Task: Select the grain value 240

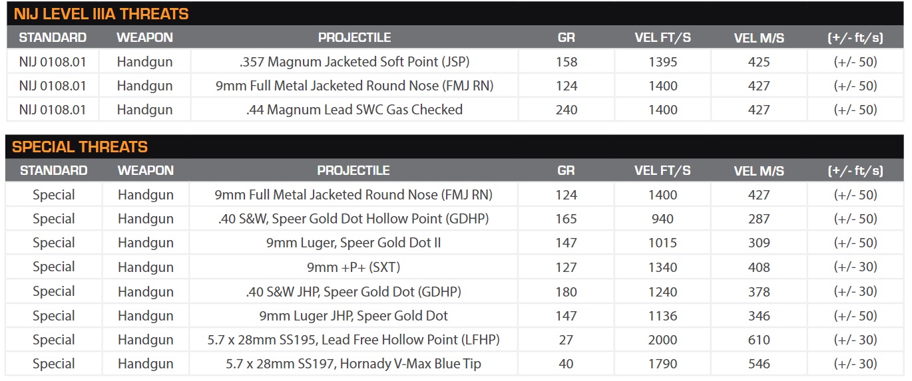Action: click(x=567, y=110)
